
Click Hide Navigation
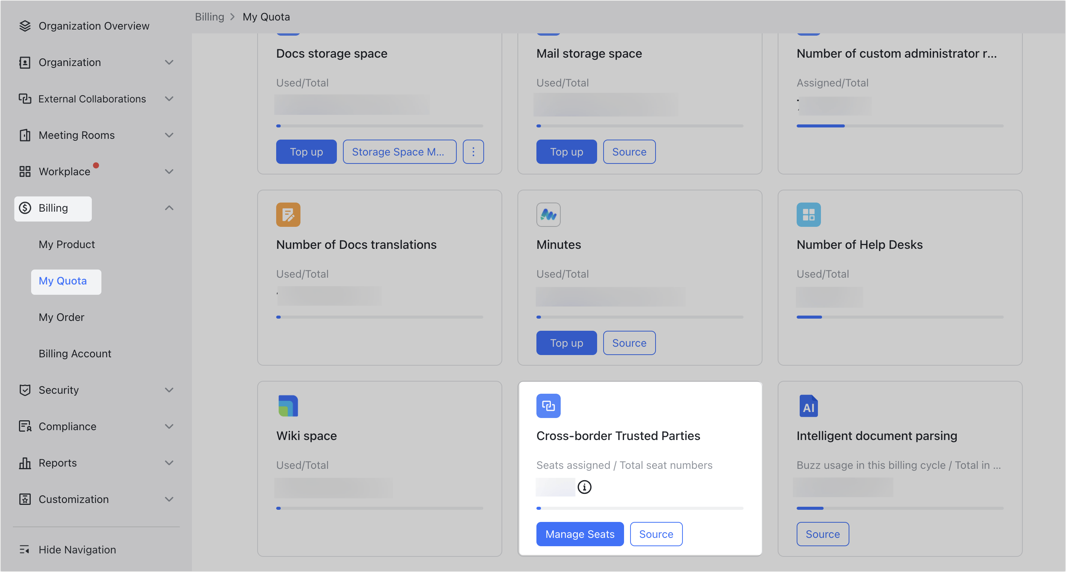coord(77,550)
